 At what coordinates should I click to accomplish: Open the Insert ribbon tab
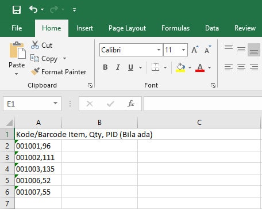[84, 28]
